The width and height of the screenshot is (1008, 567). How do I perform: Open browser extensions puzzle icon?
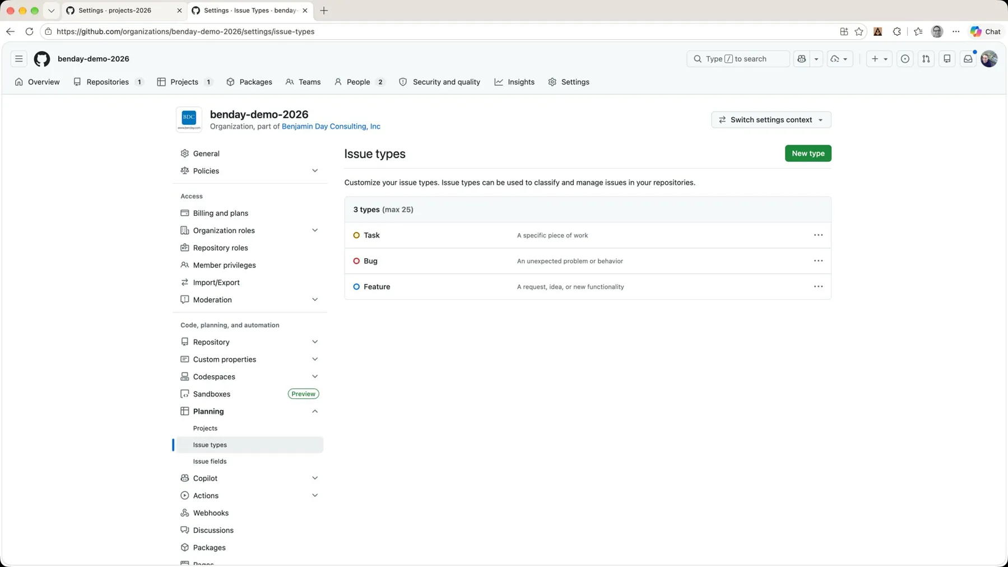tap(896, 31)
